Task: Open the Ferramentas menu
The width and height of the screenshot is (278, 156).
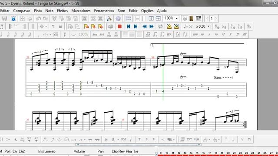Action: (104, 11)
